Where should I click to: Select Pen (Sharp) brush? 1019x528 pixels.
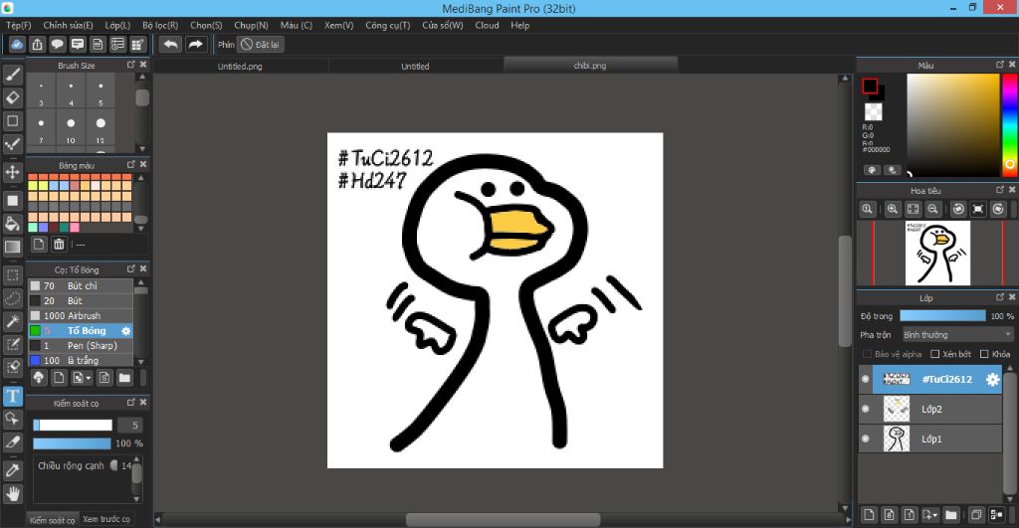click(x=80, y=345)
